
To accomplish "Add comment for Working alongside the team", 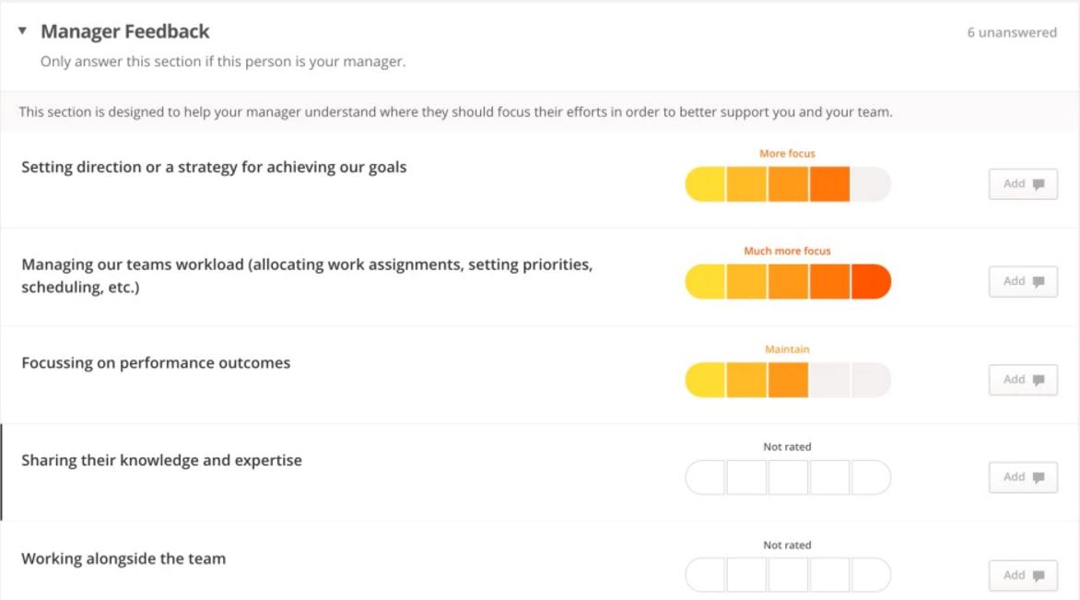I will pos(1023,575).
